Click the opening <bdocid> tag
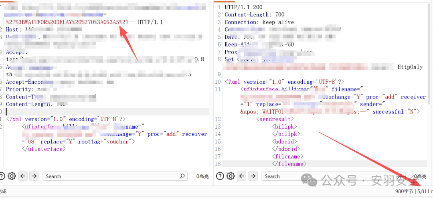433x198 pixels. pyautogui.click(x=284, y=141)
